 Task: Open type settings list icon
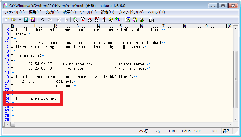coord(127,20)
